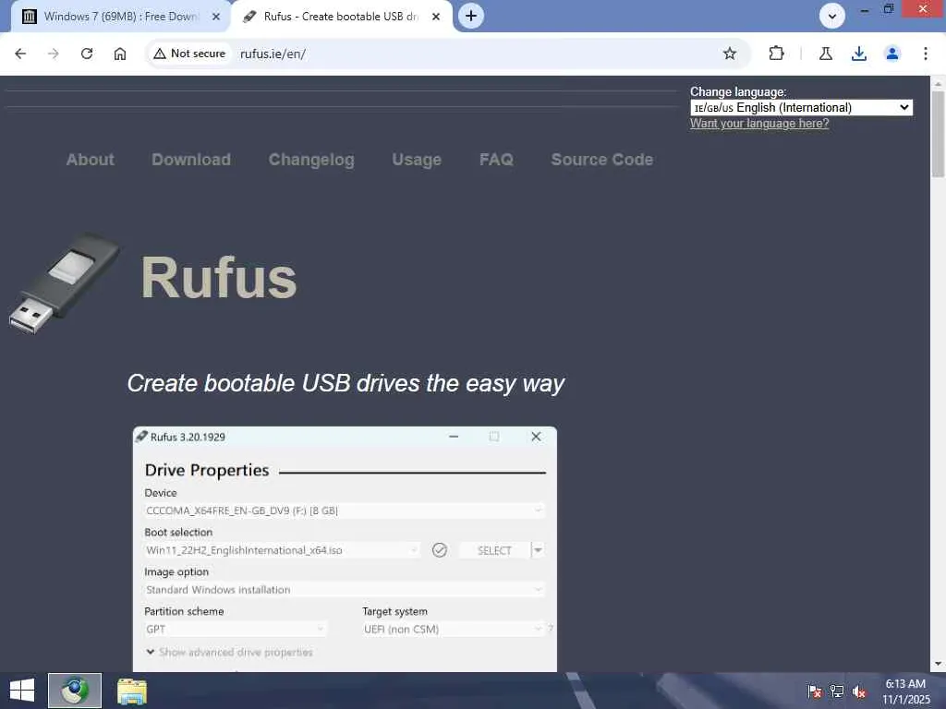Jump to the Download section
The image size is (946, 709).
[x=191, y=160]
